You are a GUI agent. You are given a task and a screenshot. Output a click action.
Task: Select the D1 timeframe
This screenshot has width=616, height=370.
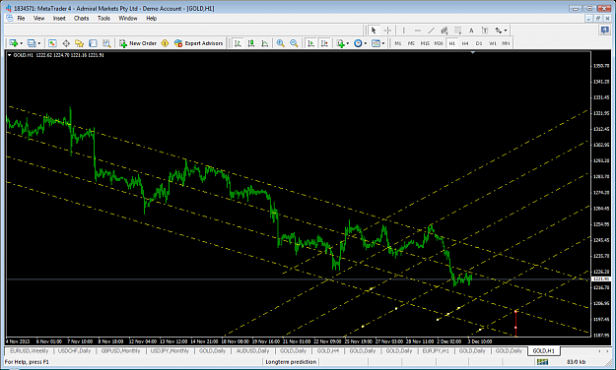click(x=478, y=43)
